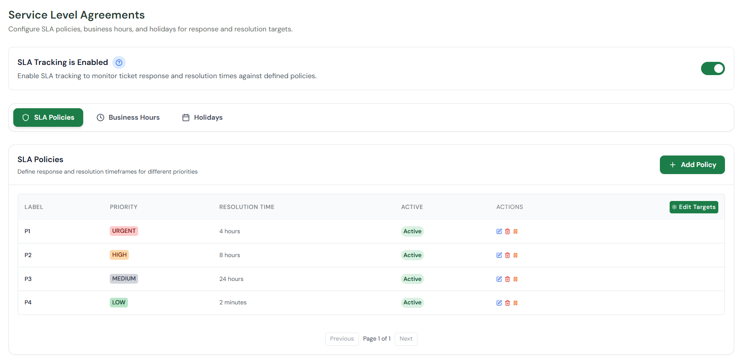Click the 'Page 1 of 1' indicator

[x=377, y=339]
